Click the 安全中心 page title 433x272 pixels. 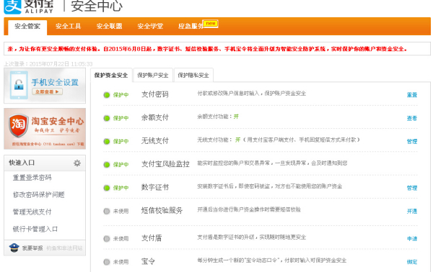(x=97, y=6)
